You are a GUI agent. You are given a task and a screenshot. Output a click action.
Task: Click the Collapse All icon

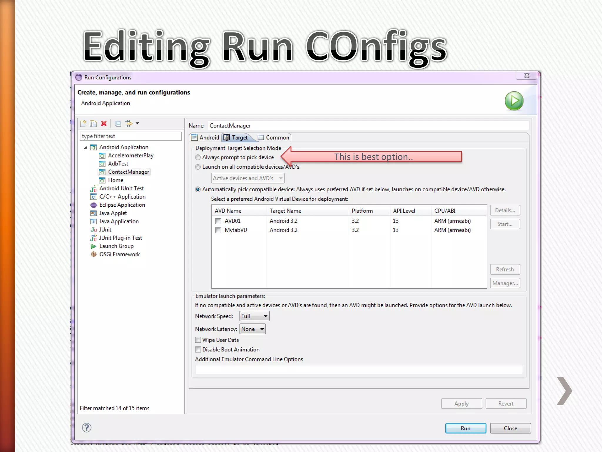click(x=118, y=124)
